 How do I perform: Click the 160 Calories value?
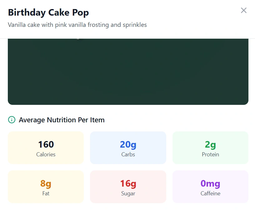pyautogui.click(x=46, y=144)
